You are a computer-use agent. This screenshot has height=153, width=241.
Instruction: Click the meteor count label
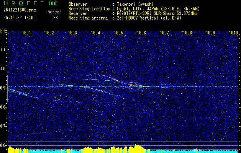(x=54, y=12)
